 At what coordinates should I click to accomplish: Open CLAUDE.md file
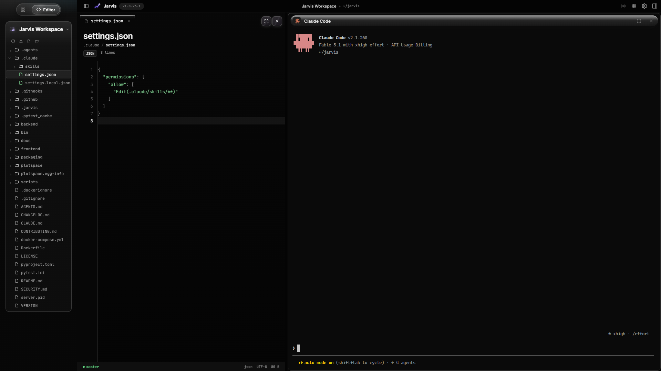click(x=39, y=223)
